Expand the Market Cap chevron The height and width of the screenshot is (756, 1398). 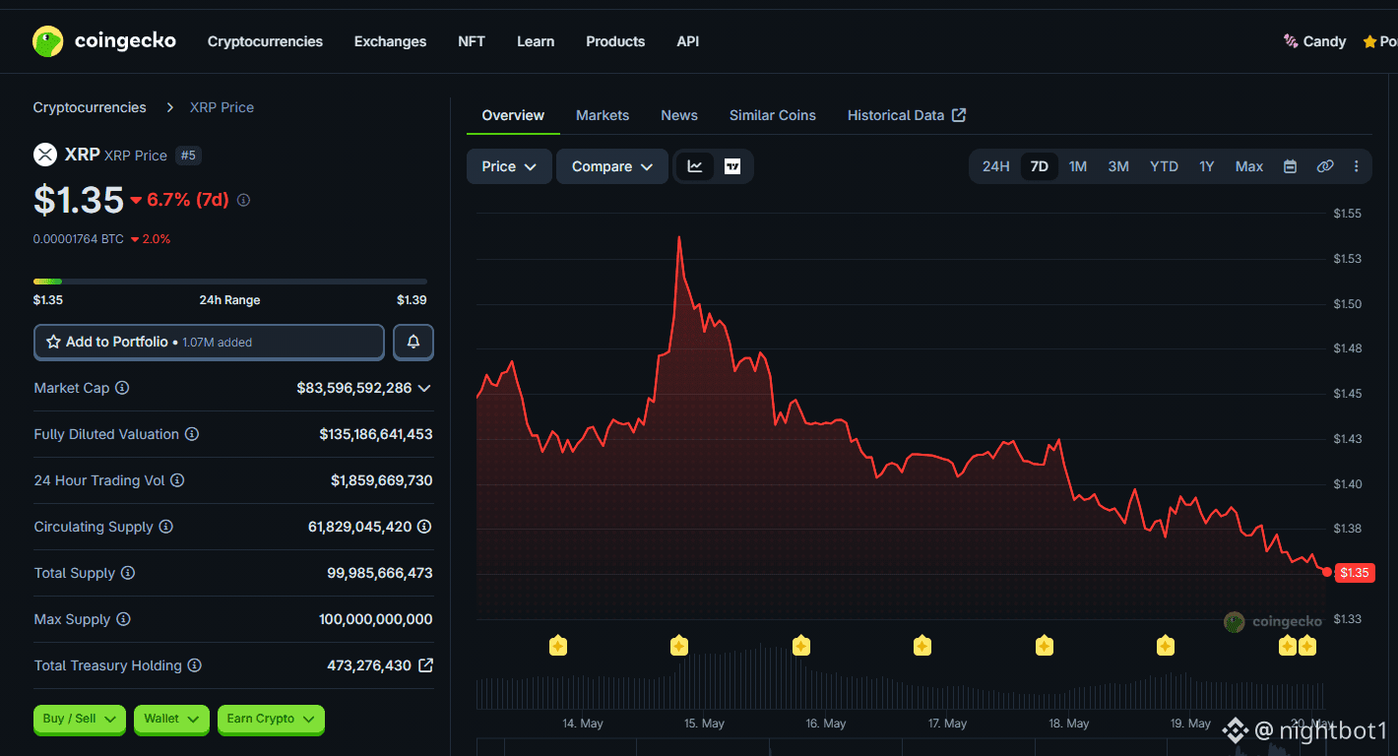[x=424, y=388]
